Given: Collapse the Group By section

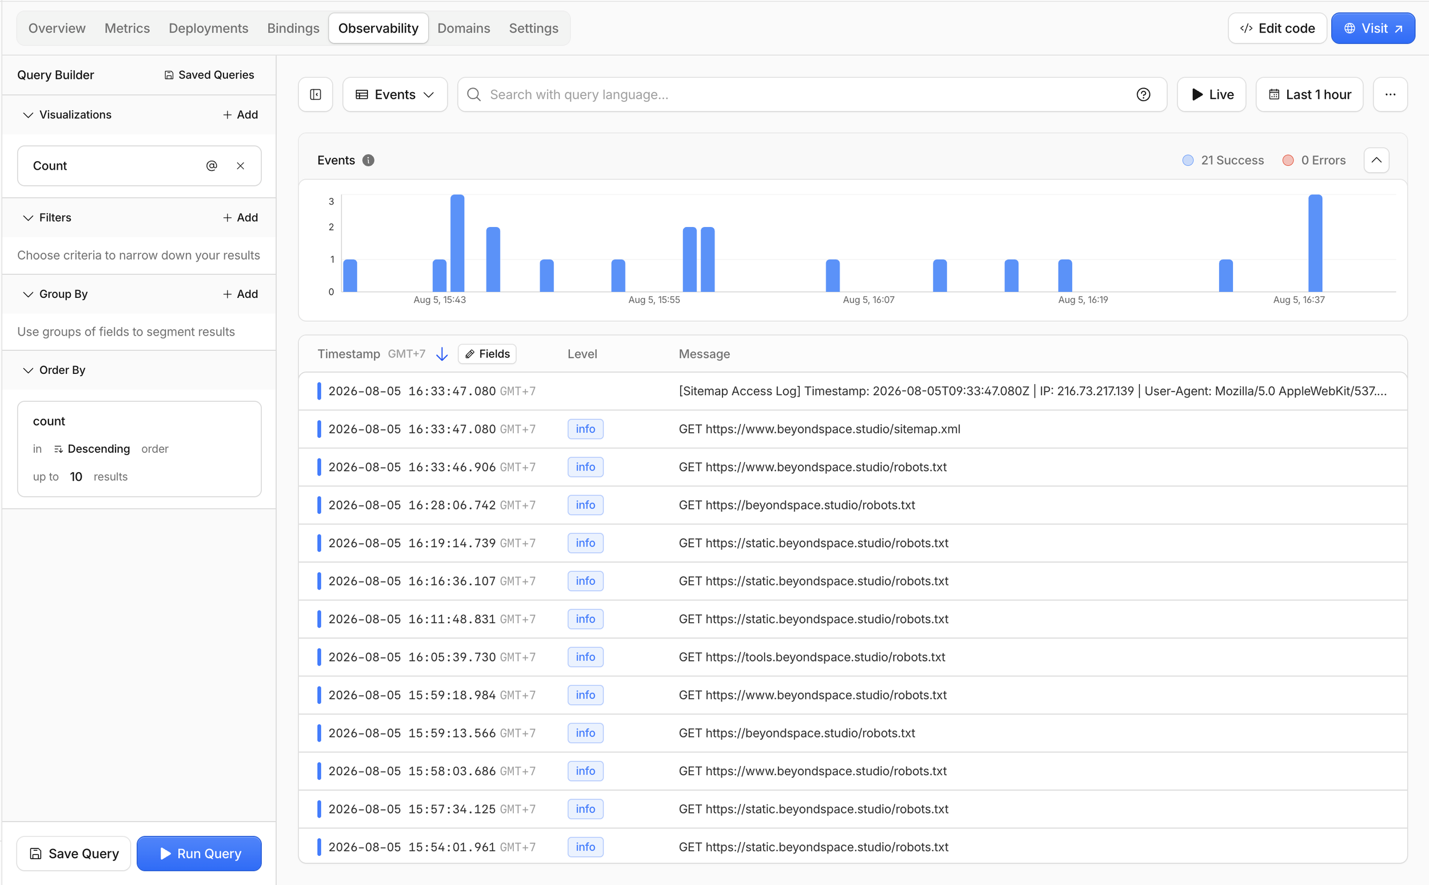Looking at the screenshot, I should tap(27, 294).
